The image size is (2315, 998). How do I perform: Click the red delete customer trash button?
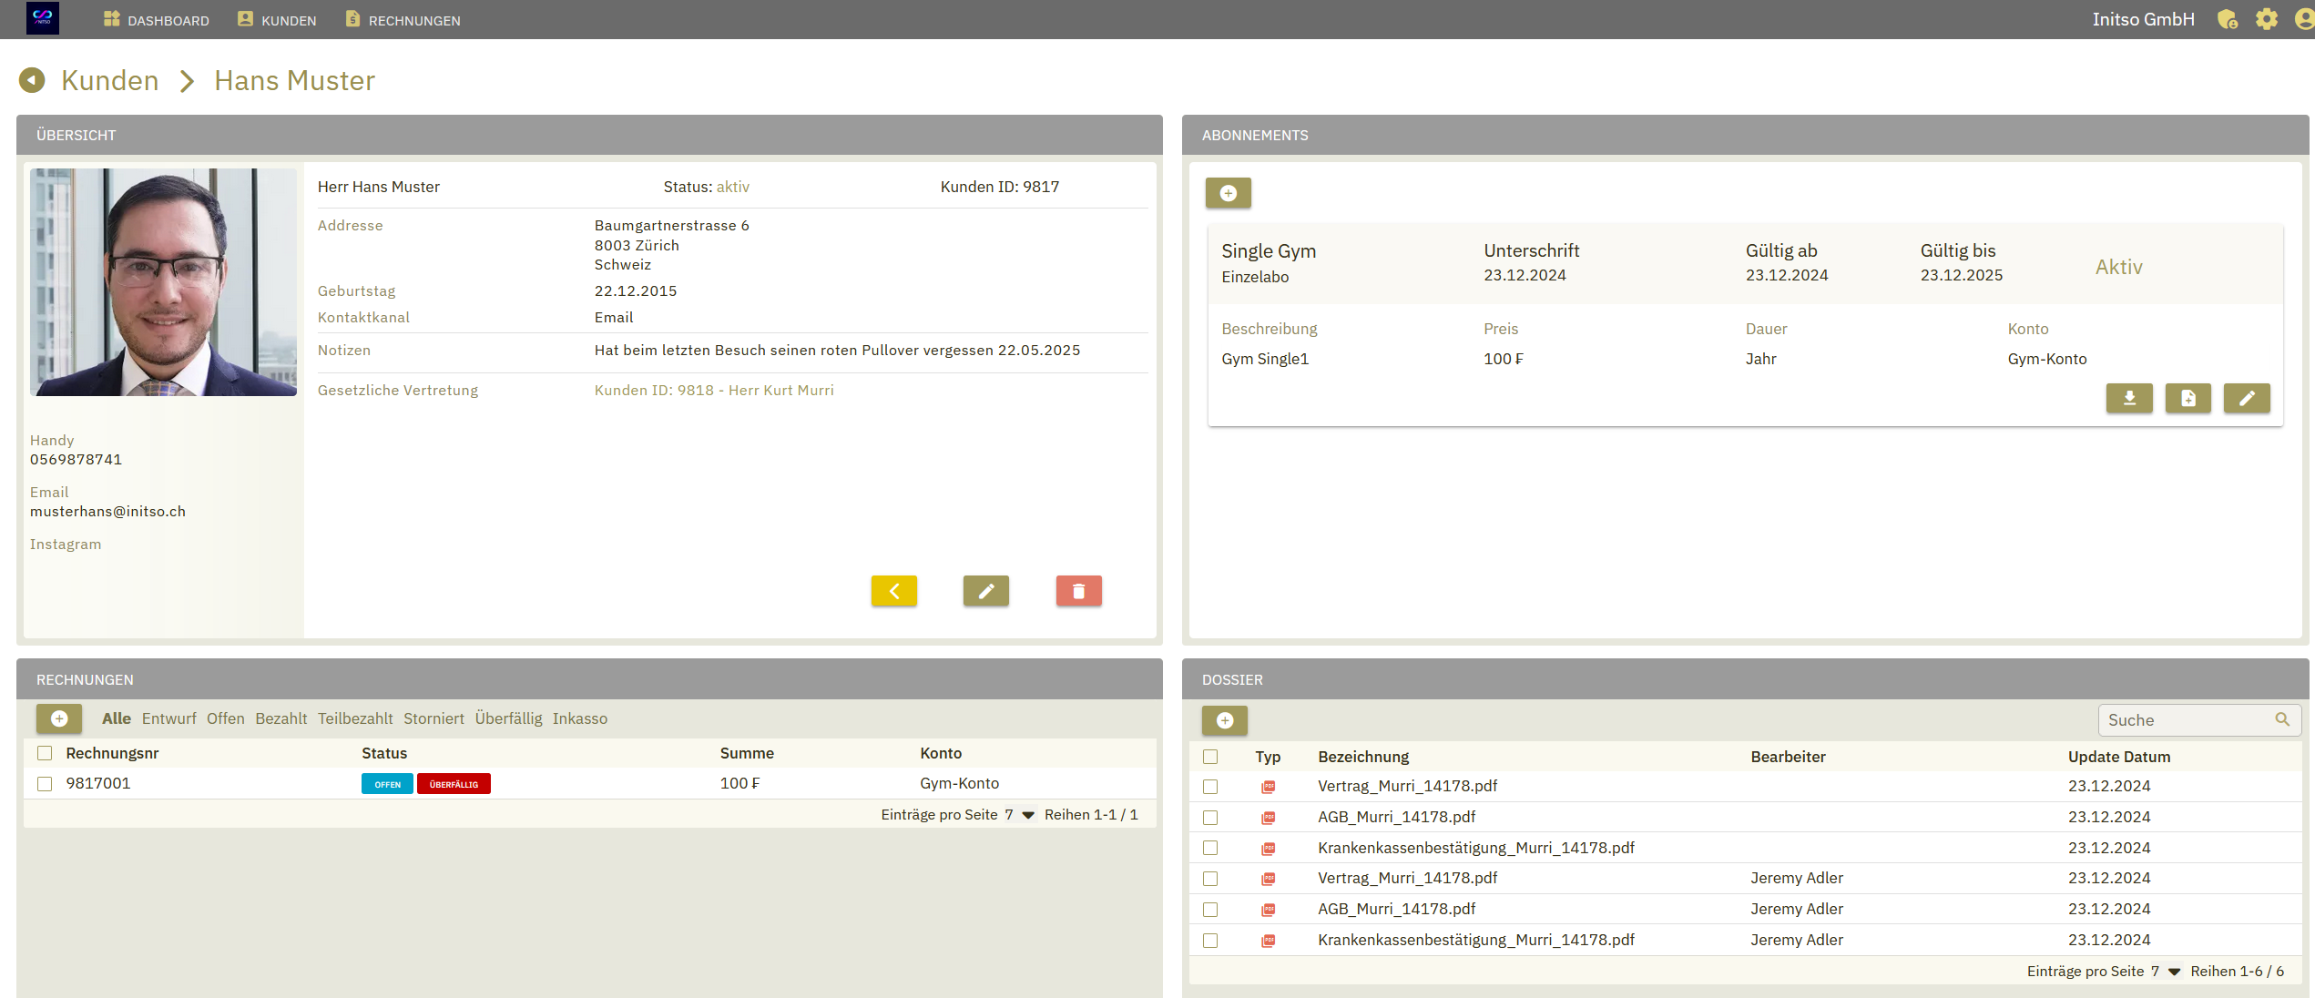[1078, 591]
